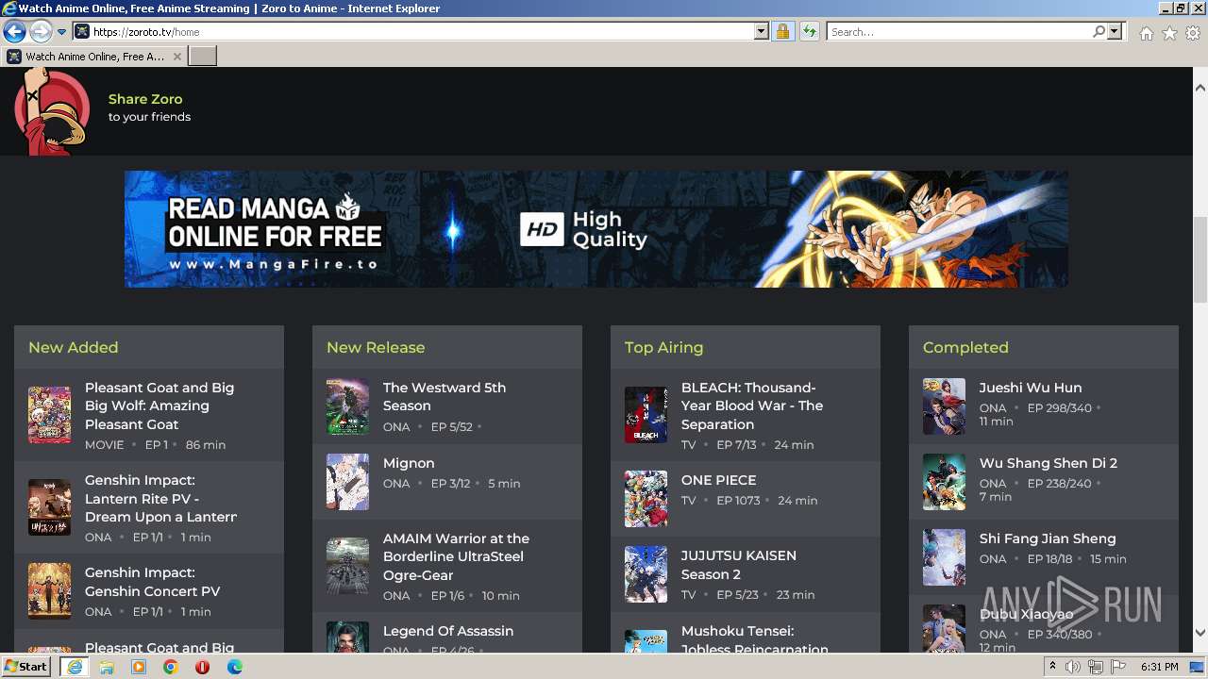Image resolution: width=1208 pixels, height=679 pixels.
Task: Open Pleasant Goat and Big Big Wolf movie
Action: point(159,406)
